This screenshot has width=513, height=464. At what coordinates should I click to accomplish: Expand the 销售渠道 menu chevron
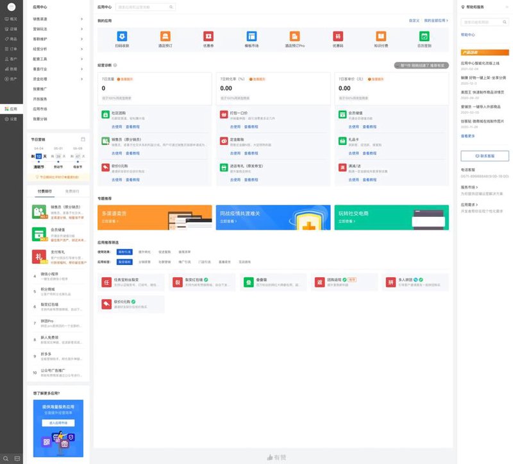pyautogui.click(x=82, y=19)
